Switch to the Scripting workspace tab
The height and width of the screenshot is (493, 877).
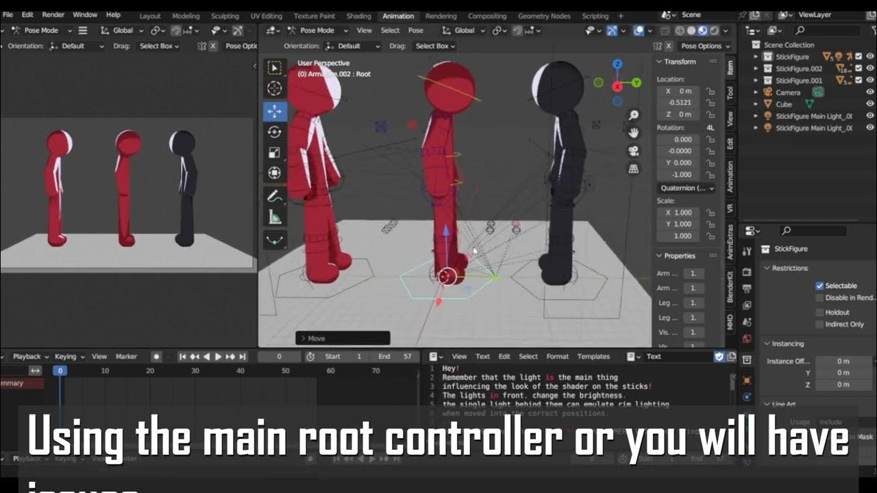(x=595, y=16)
